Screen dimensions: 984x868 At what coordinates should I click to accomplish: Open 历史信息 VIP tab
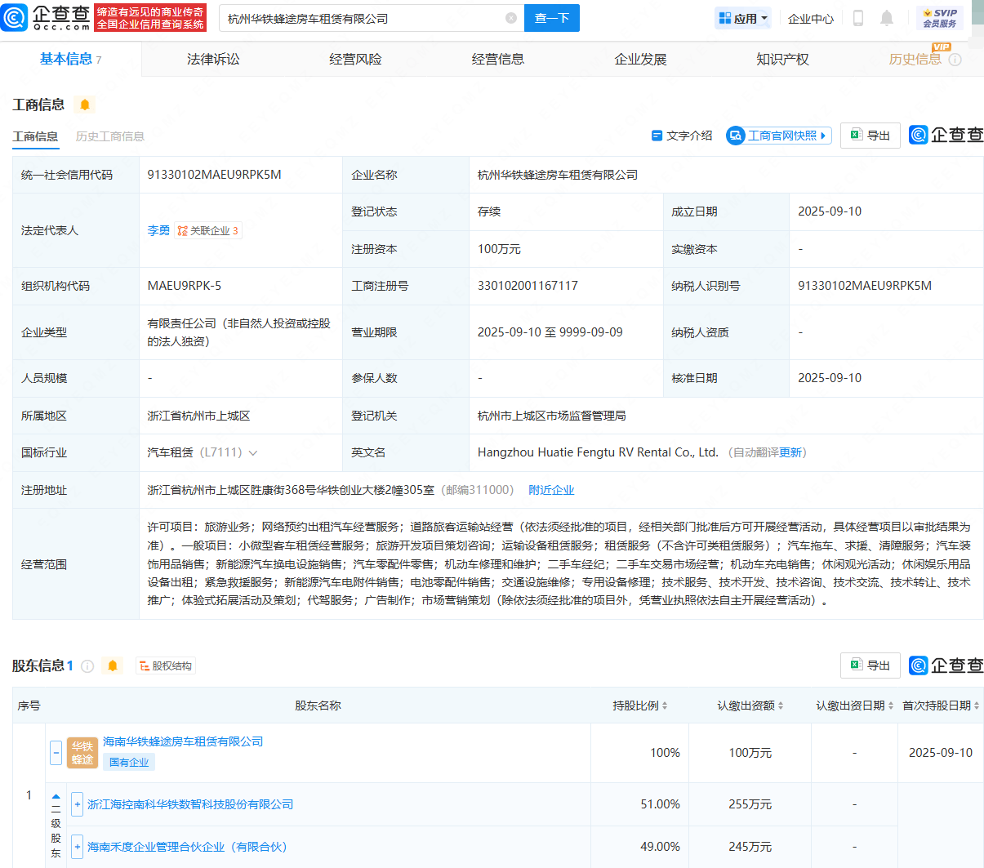915,59
